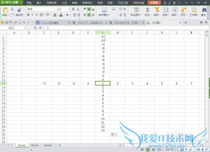
Task: Click the Worksheet icon
Action: click(x=194, y=10)
